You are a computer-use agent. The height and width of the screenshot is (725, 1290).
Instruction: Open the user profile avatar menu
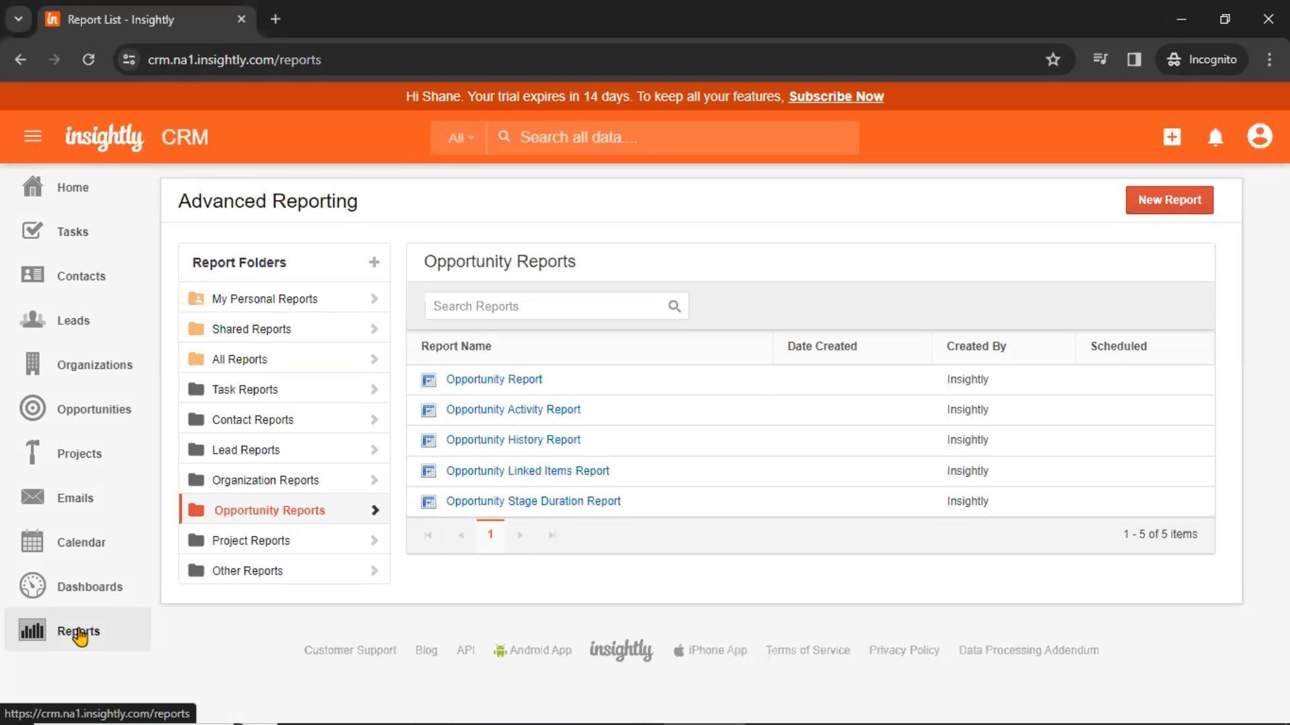pos(1259,136)
